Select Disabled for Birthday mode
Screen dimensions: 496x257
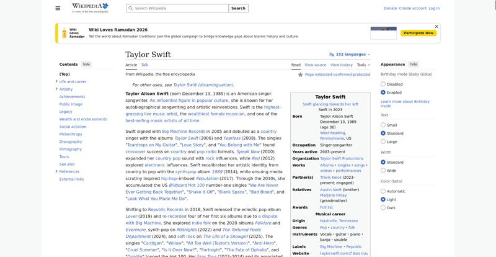tap(383, 84)
